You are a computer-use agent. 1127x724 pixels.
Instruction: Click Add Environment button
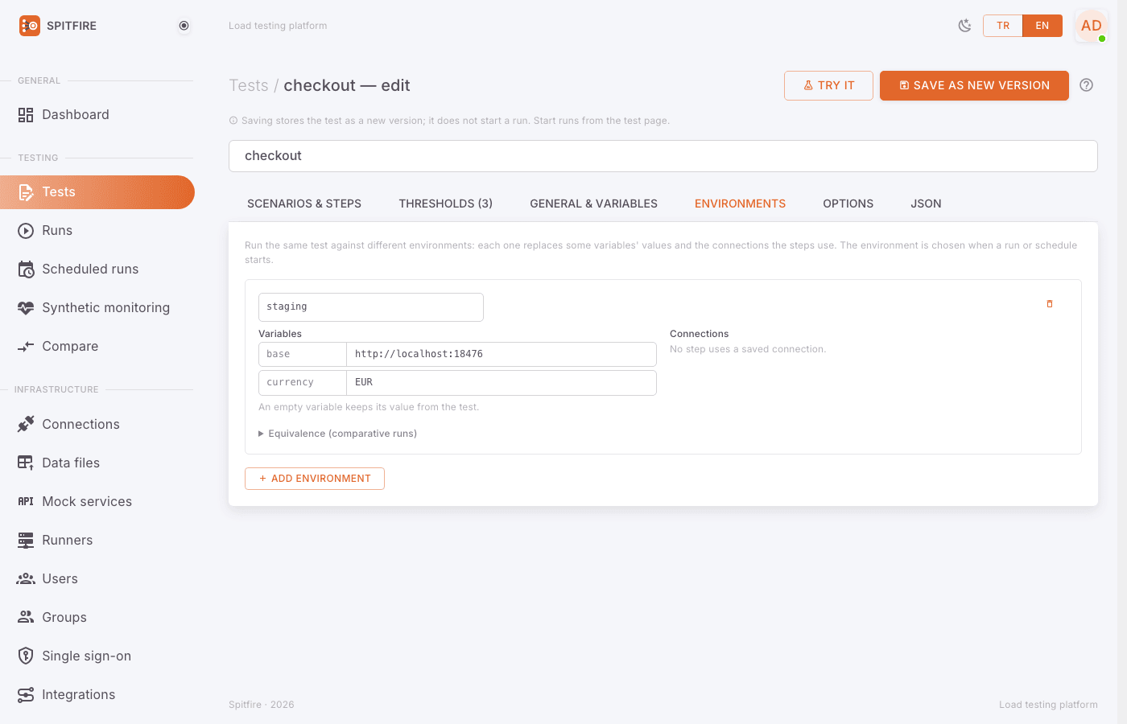[x=315, y=479]
